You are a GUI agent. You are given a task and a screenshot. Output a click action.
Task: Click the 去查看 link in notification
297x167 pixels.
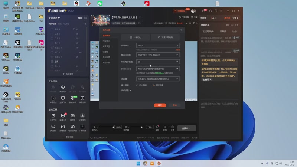(x=207, y=79)
